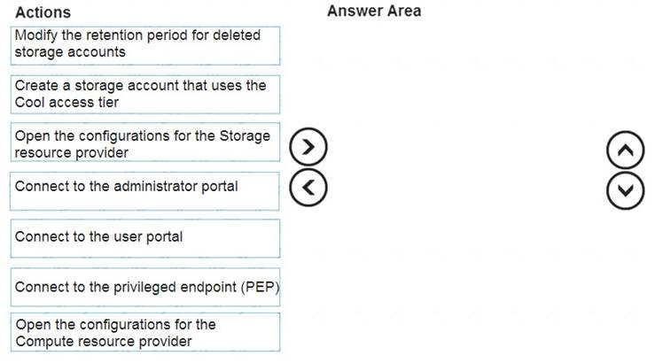
Task: Select 'Modify the retention period for deleted storage accounts'
Action: pos(145,46)
